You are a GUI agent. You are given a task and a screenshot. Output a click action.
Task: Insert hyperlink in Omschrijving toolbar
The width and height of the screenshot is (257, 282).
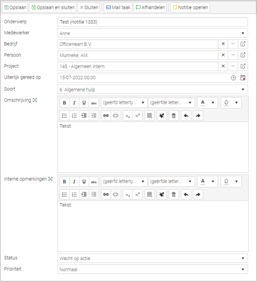point(106,116)
